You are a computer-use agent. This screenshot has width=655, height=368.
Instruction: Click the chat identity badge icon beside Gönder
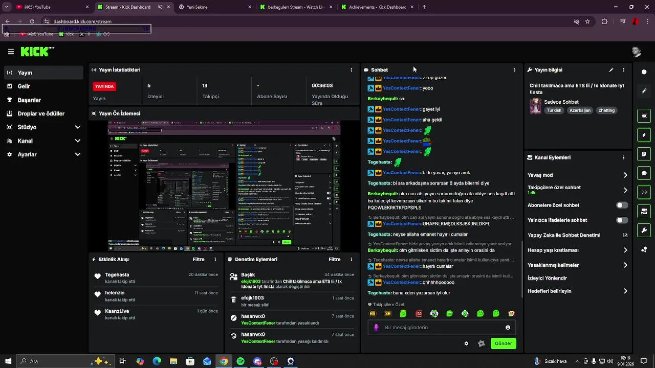(481, 343)
